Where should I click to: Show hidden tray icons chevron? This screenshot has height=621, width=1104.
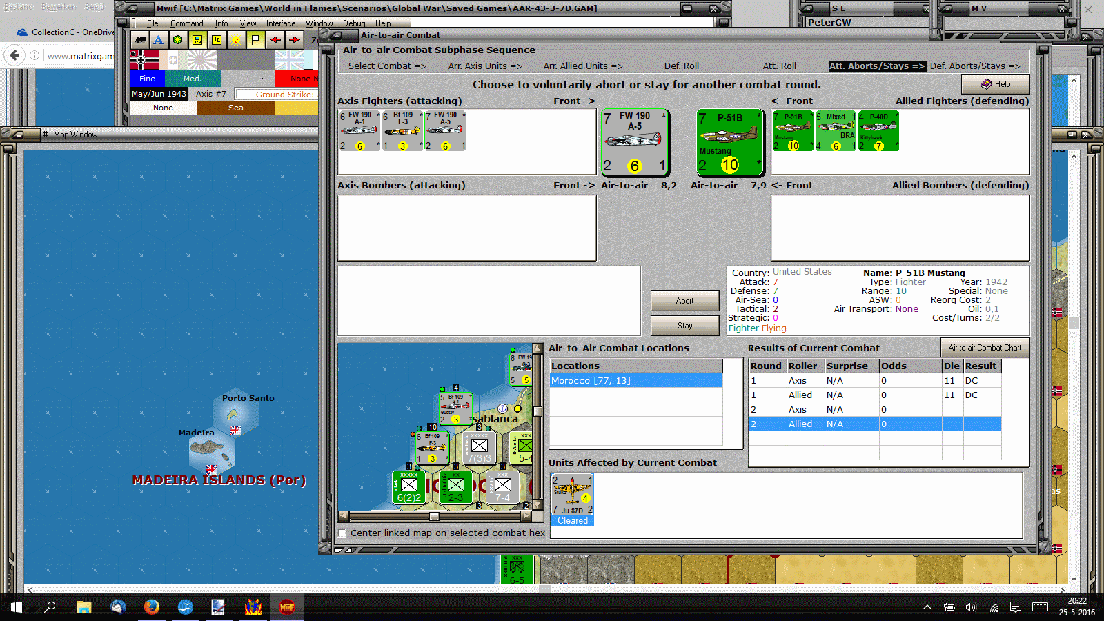(x=927, y=607)
